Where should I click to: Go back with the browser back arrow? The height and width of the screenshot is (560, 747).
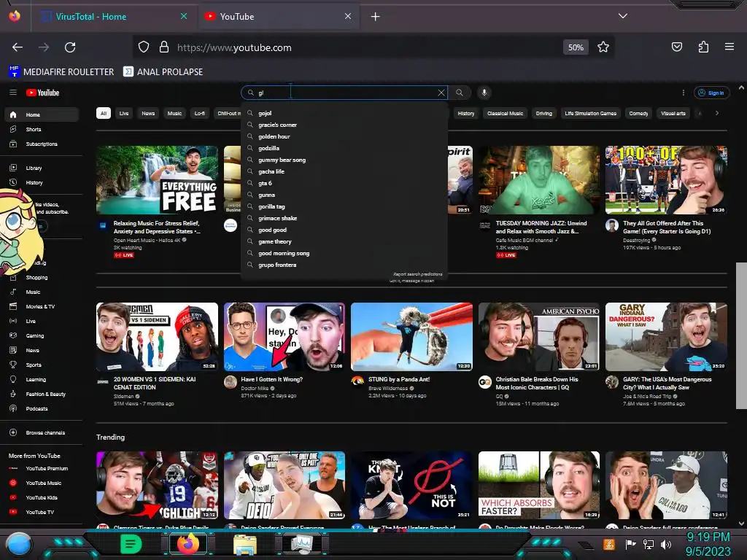(18, 47)
